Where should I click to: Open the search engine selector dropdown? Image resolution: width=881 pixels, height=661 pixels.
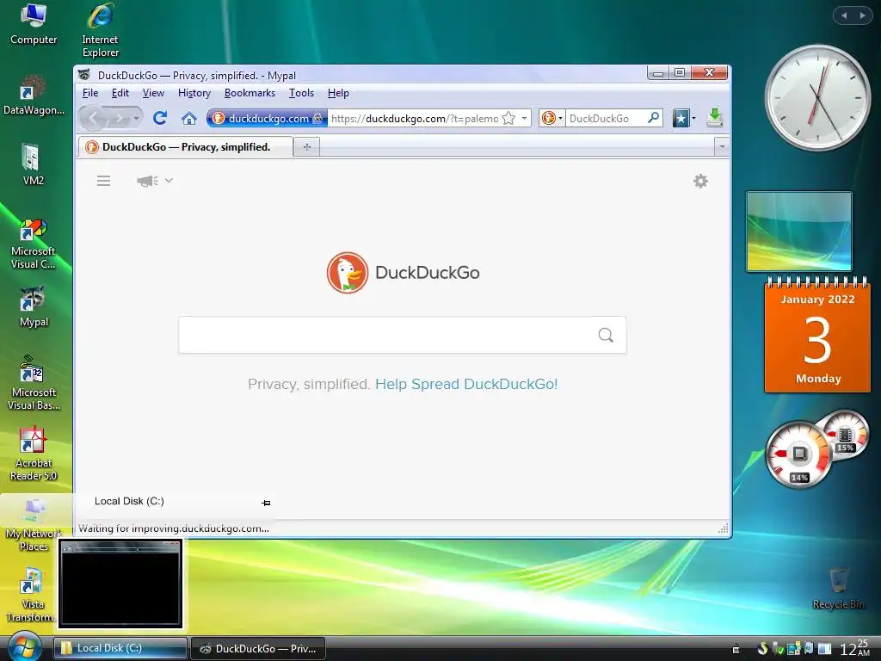click(551, 118)
